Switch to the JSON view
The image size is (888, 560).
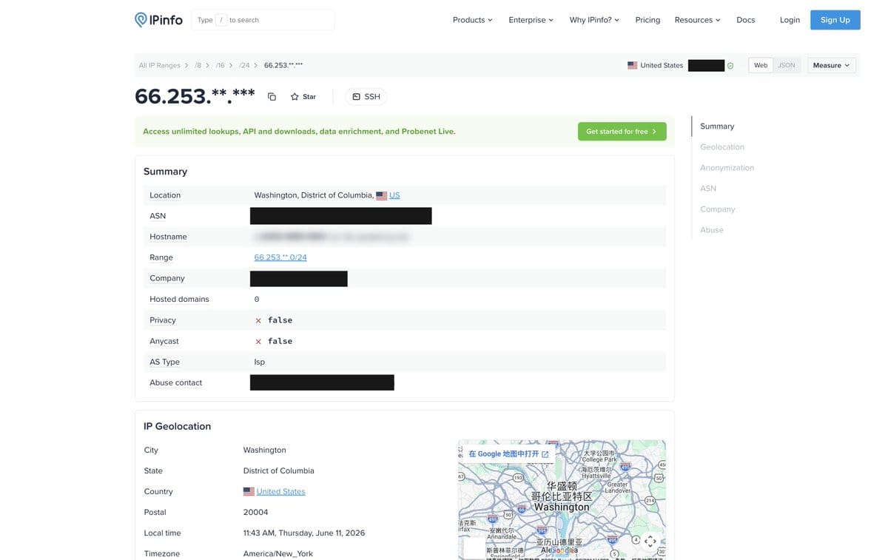pos(787,65)
